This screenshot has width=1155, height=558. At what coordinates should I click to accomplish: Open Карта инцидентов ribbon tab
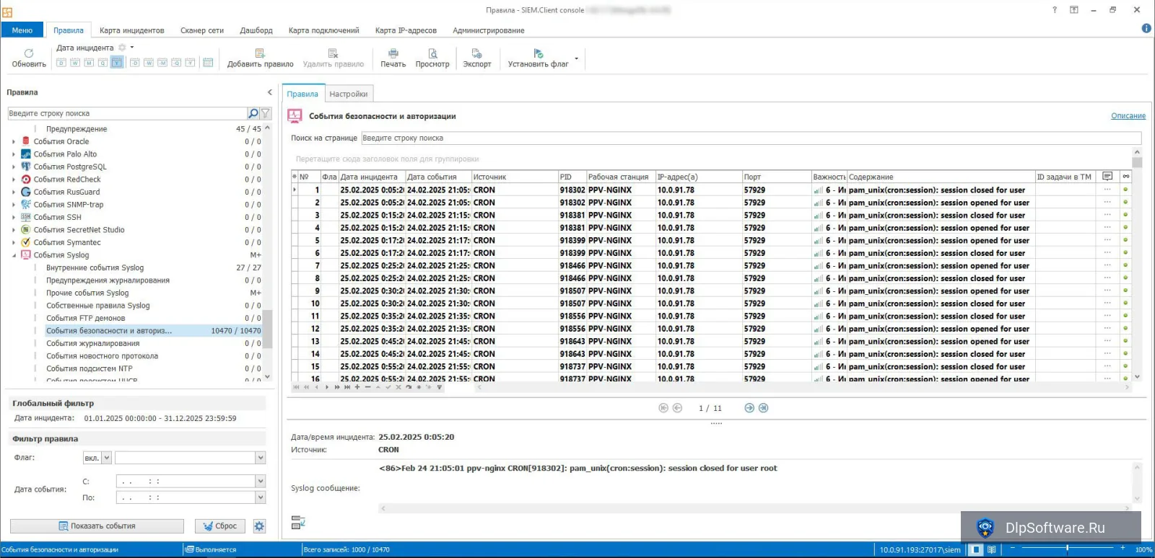[131, 30]
